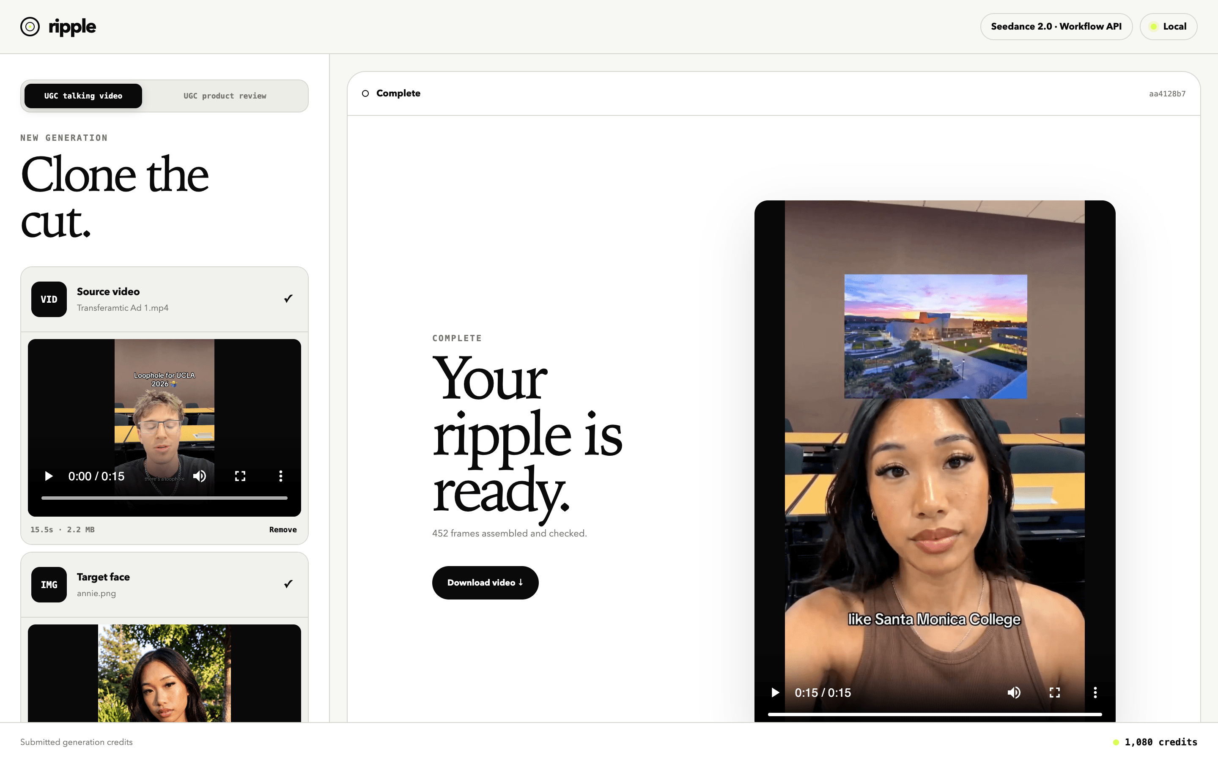The height and width of the screenshot is (761, 1218).
Task: Seek on the result video progress bar
Action: (935, 714)
